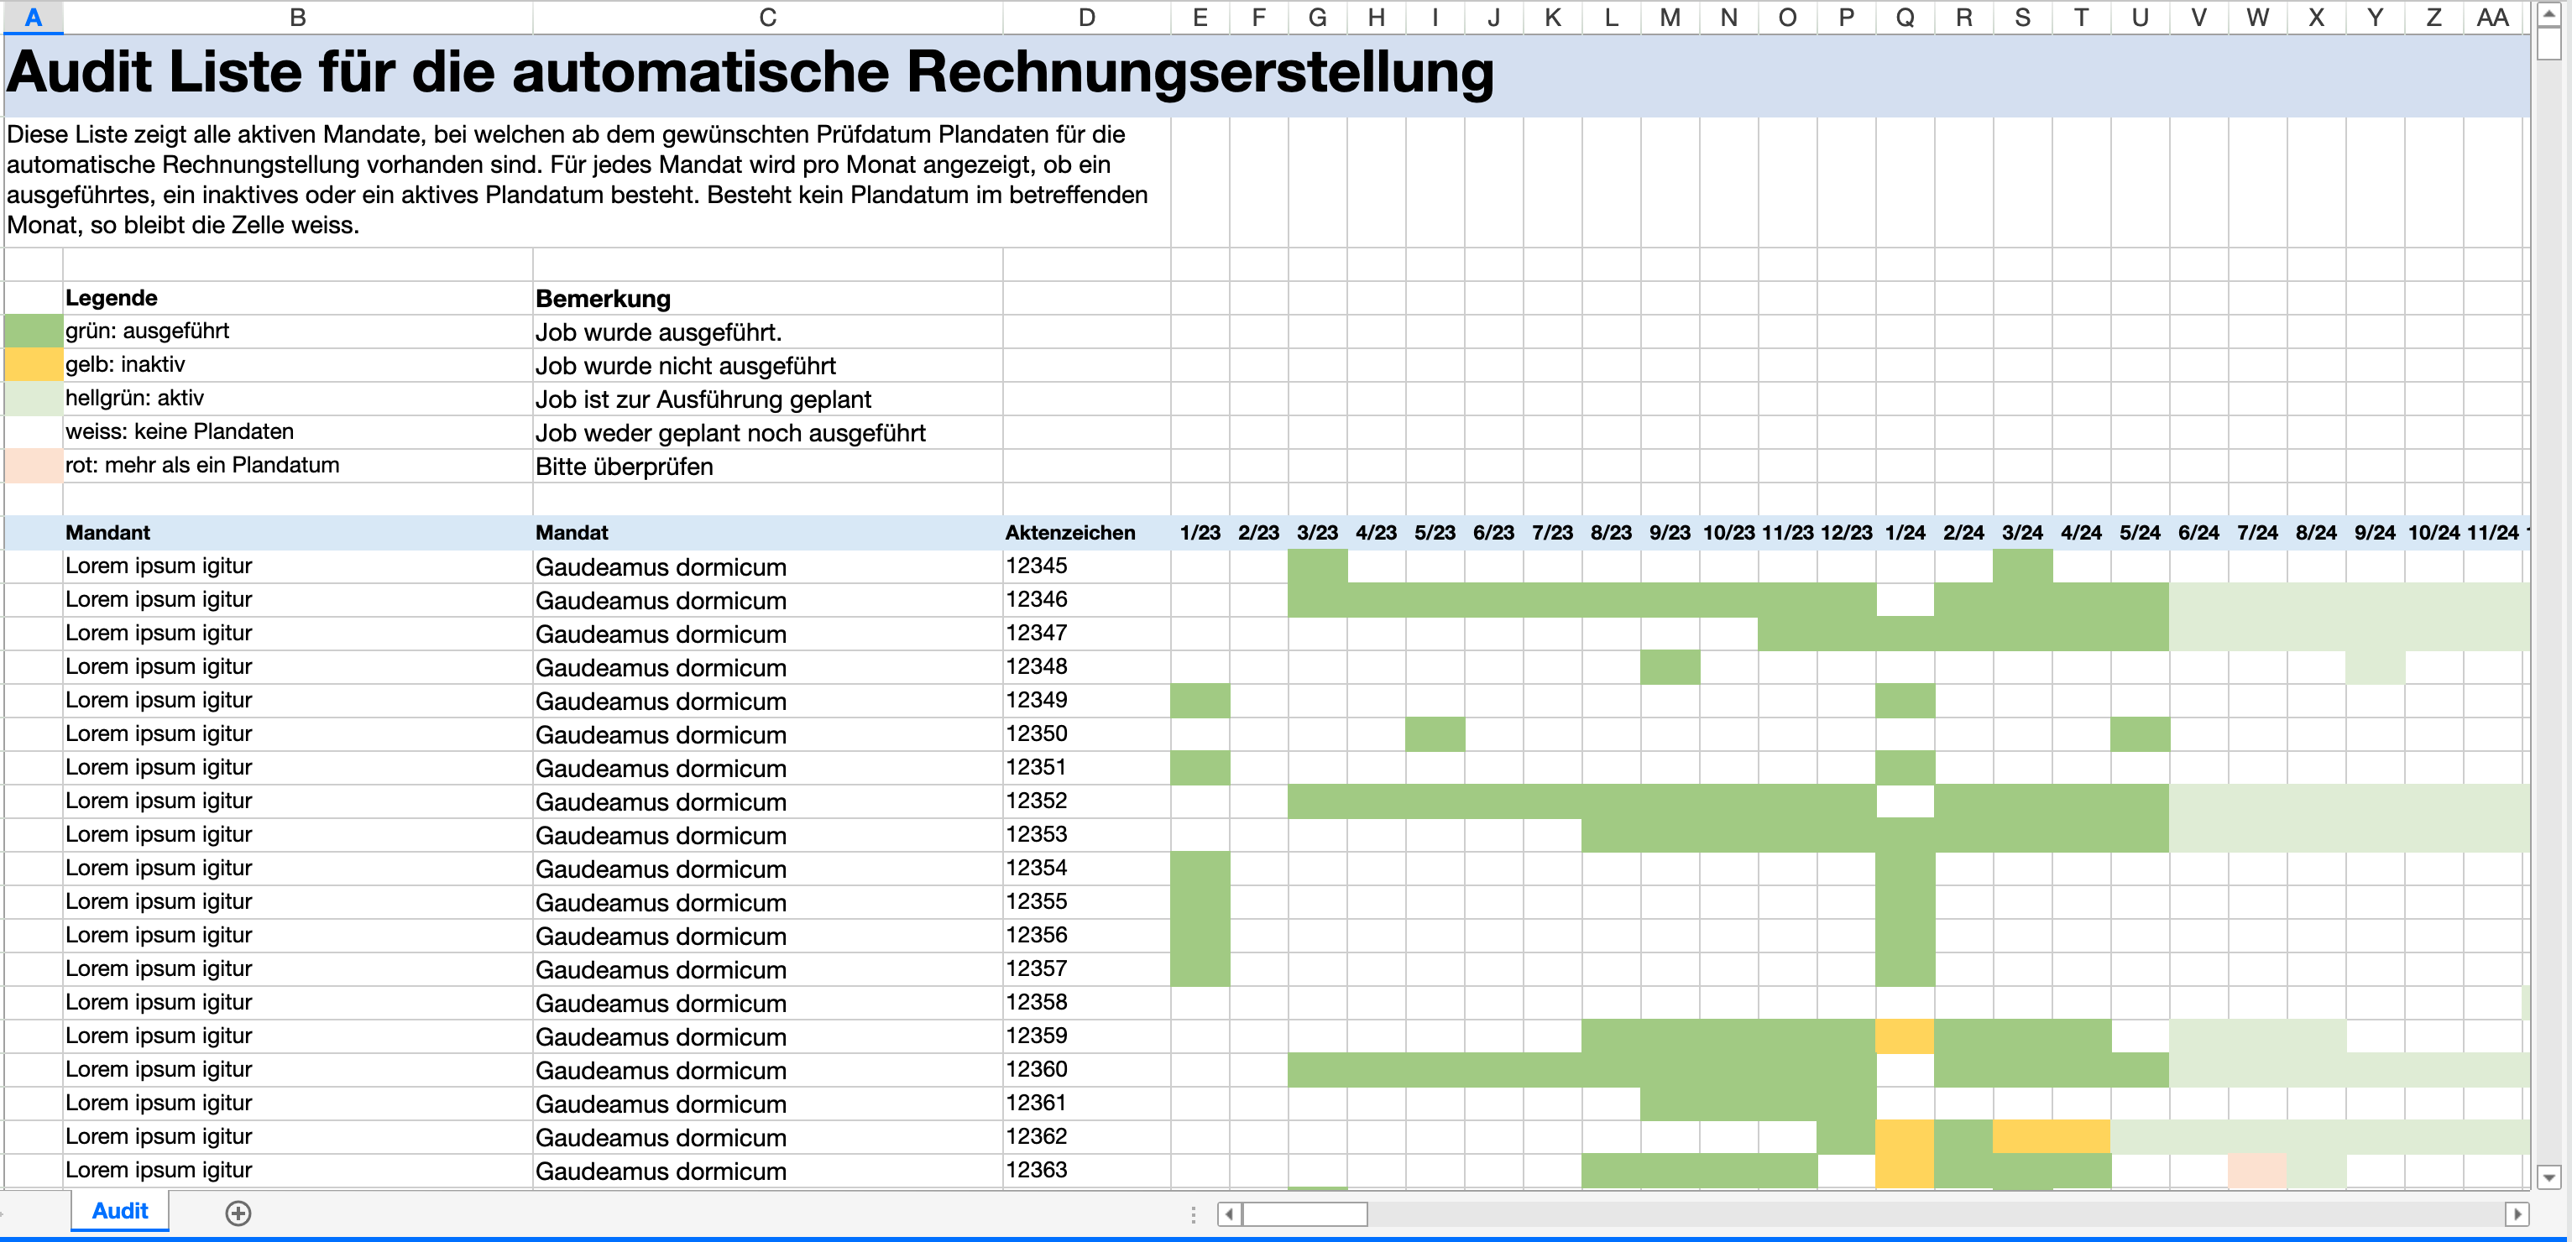Select column B header
Viewport: 2572px width, 1242px height.
coord(297,17)
